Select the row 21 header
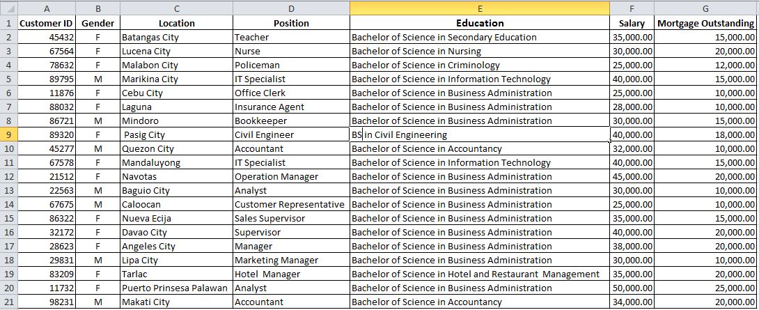Screen dimensions: 759x310 (8, 302)
